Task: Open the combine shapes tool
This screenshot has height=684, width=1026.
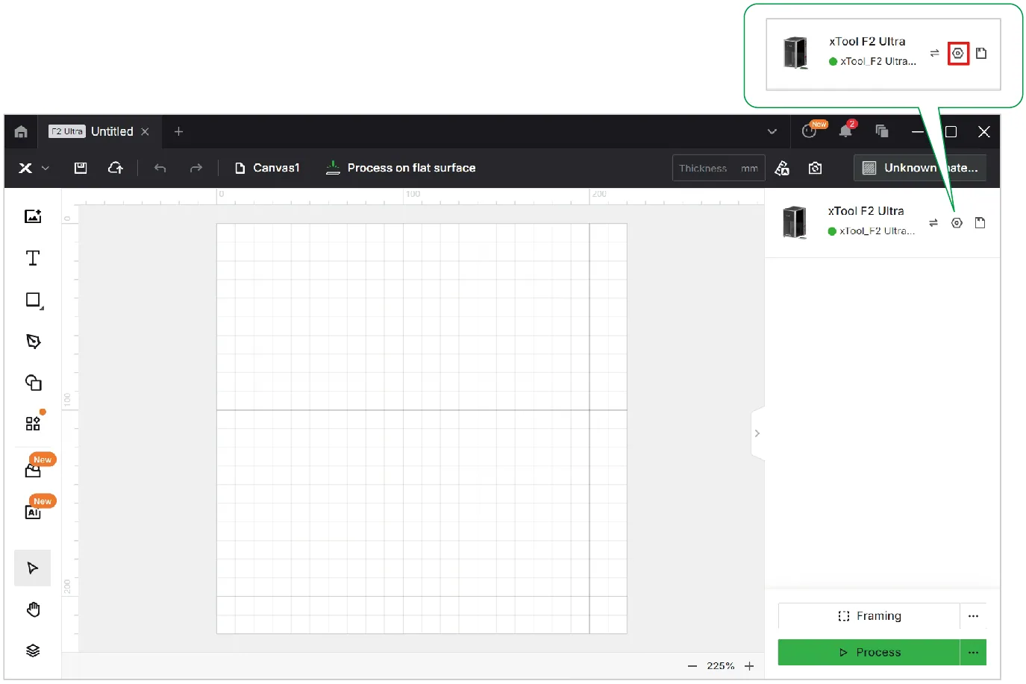Action: pyautogui.click(x=33, y=383)
